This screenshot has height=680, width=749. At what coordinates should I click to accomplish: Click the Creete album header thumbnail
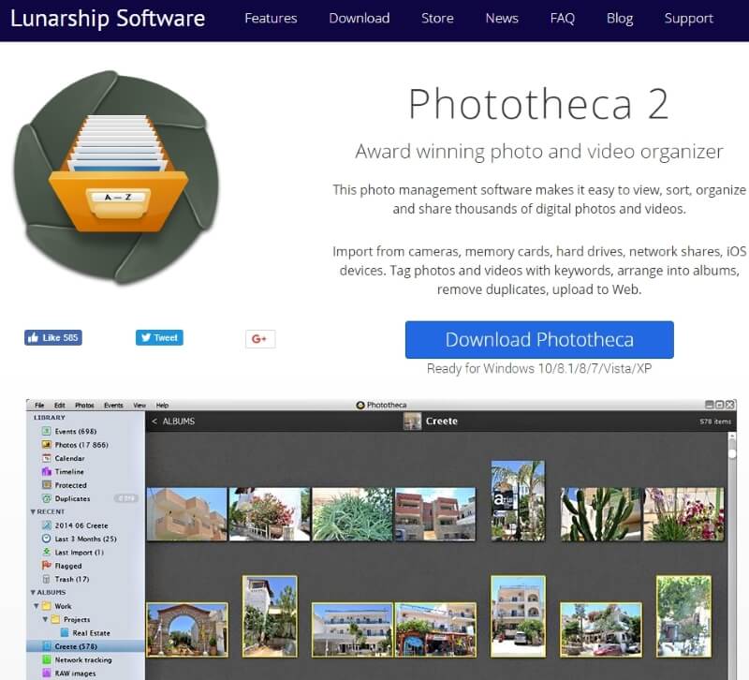pyautogui.click(x=412, y=421)
